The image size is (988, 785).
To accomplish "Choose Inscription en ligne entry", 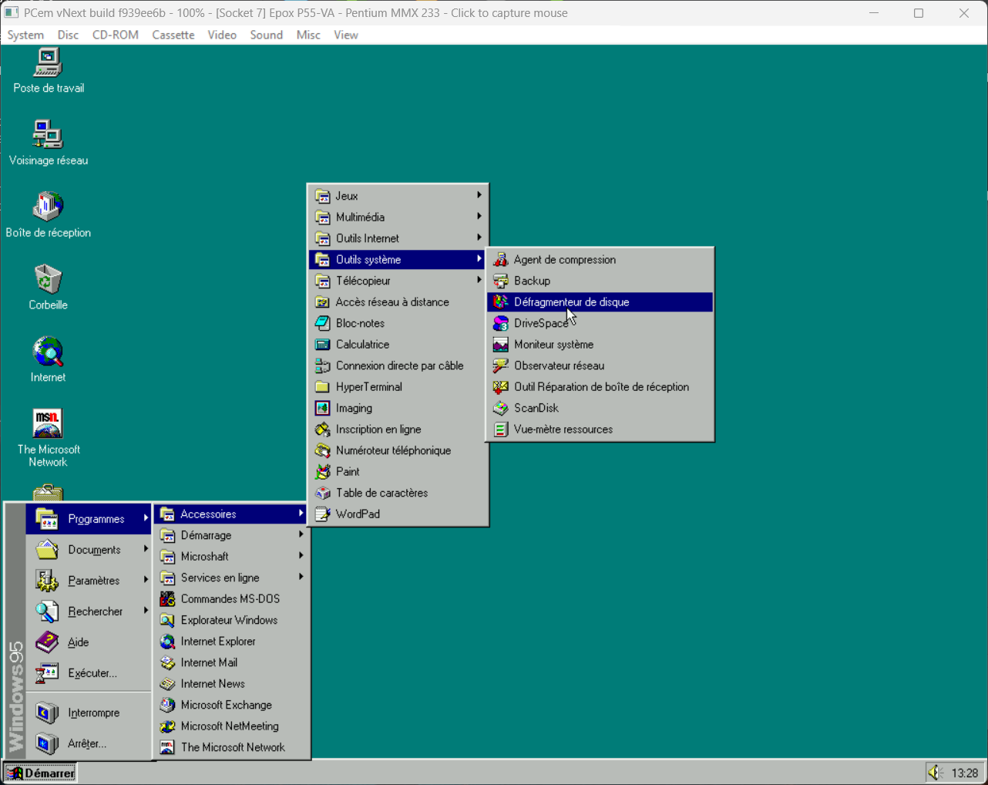I will click(x=398, y=430).
